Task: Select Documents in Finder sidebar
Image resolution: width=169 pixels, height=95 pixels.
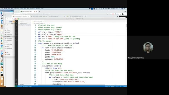Action: click(9, 39)
